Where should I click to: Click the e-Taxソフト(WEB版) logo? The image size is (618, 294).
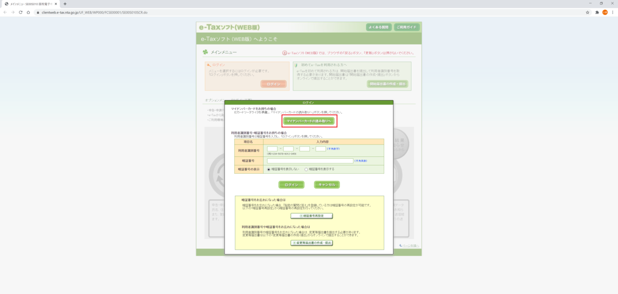click(x=231, y=27)
